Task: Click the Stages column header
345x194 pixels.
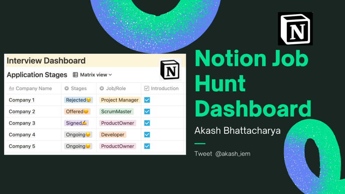Action: (x=79, y=88)
